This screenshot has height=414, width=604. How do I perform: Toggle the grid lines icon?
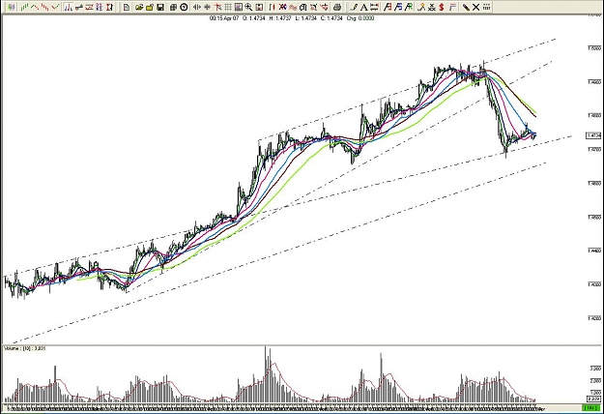pyautogui.click(x=228, y=7)
